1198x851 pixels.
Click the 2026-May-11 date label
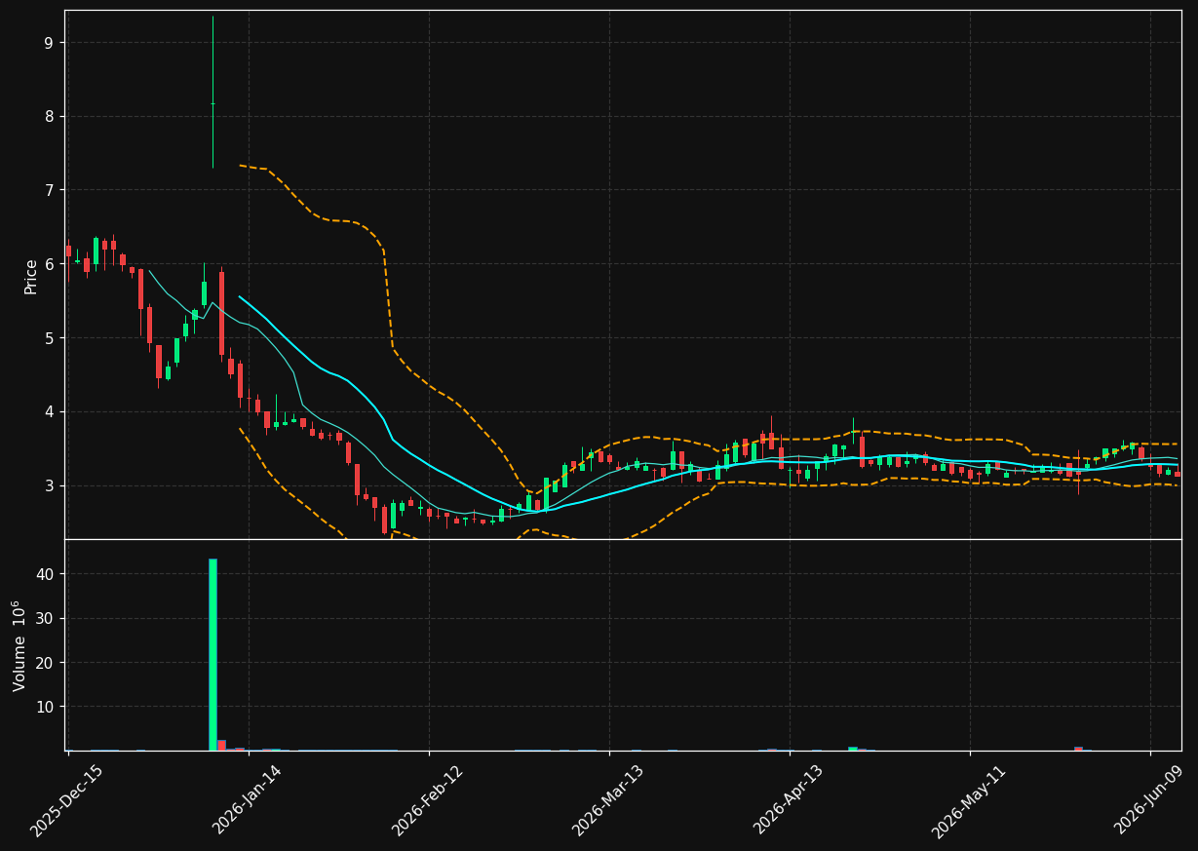[x=968, y=801]
